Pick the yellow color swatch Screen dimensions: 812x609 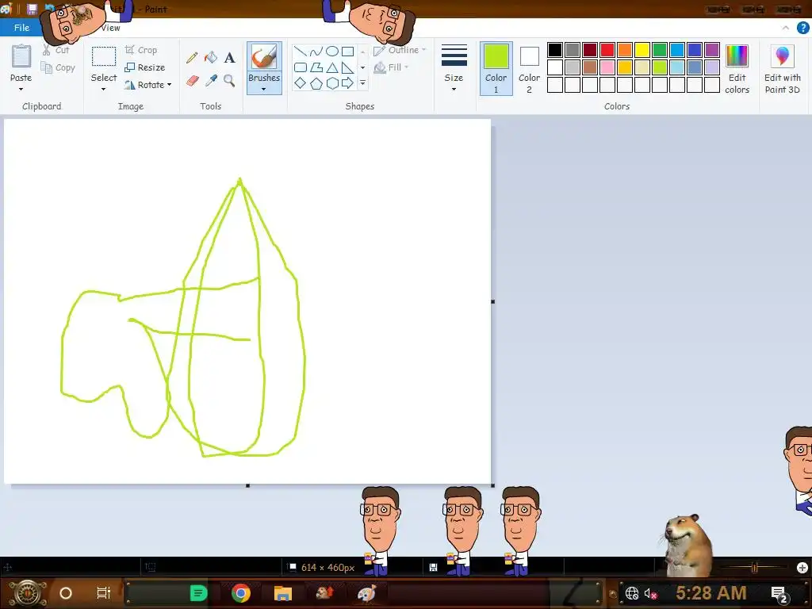point(642,50)
